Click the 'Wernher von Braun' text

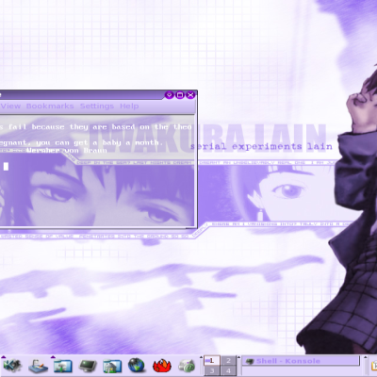coord(67,151)
